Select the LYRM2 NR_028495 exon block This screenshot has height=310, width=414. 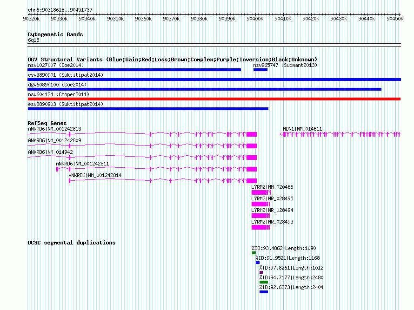click(x=259, y=204)
